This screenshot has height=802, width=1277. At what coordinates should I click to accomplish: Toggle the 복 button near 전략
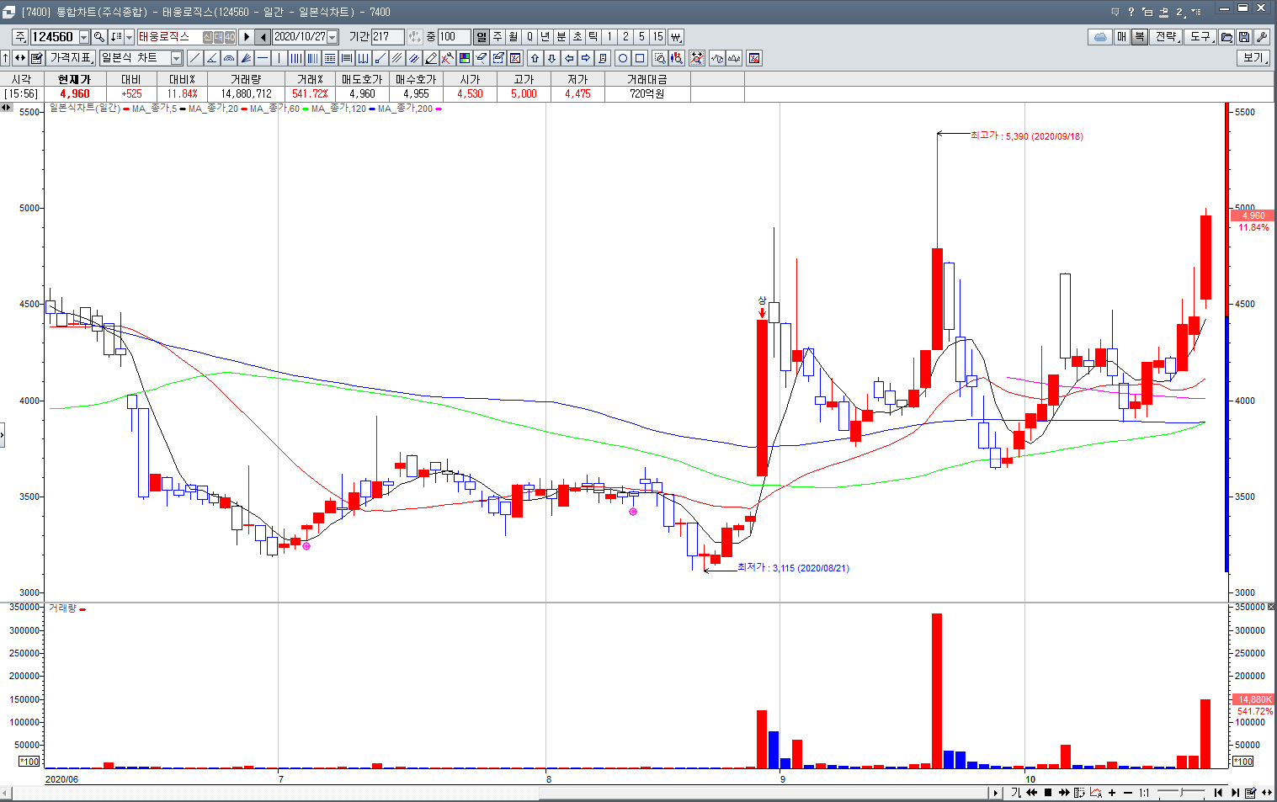tap(1139, 37)
